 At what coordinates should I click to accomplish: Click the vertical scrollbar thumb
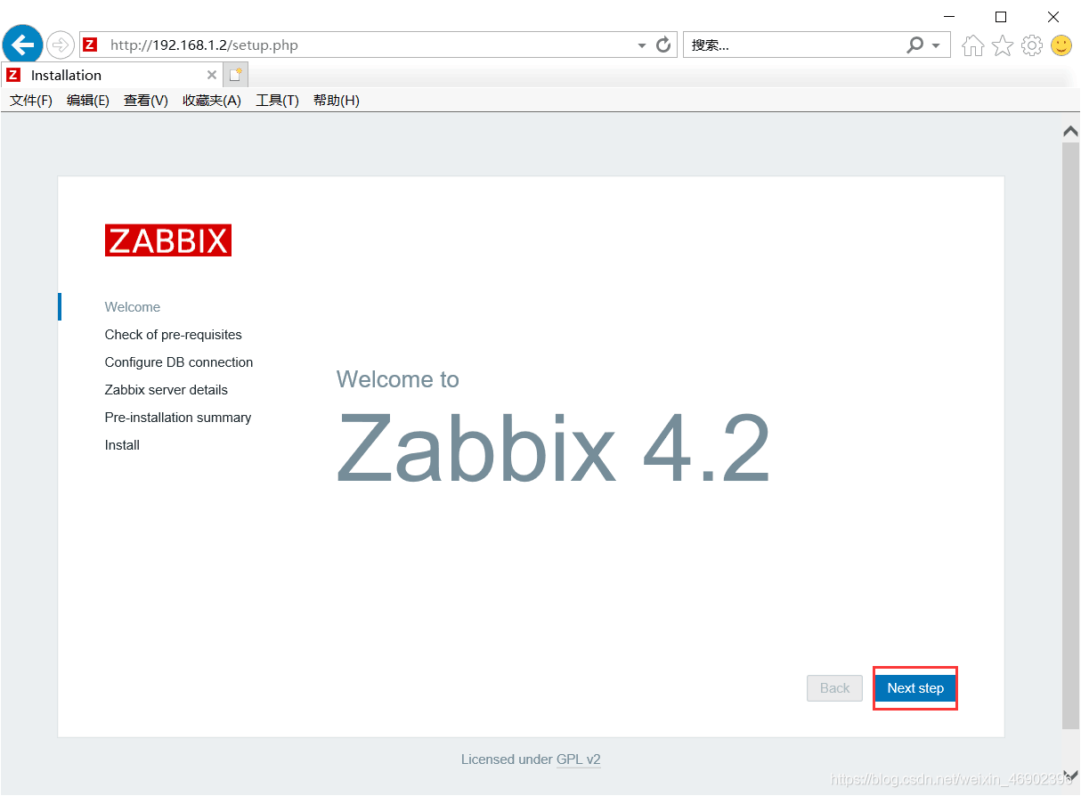tap(1070, 436)
